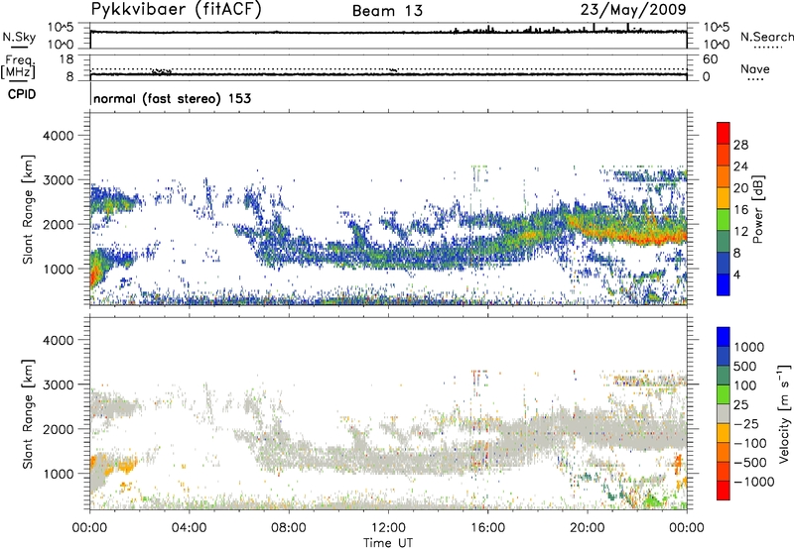
Task: Click the "Velocity [m s⁻¹]" colorbar title
Action: point(784,413)
